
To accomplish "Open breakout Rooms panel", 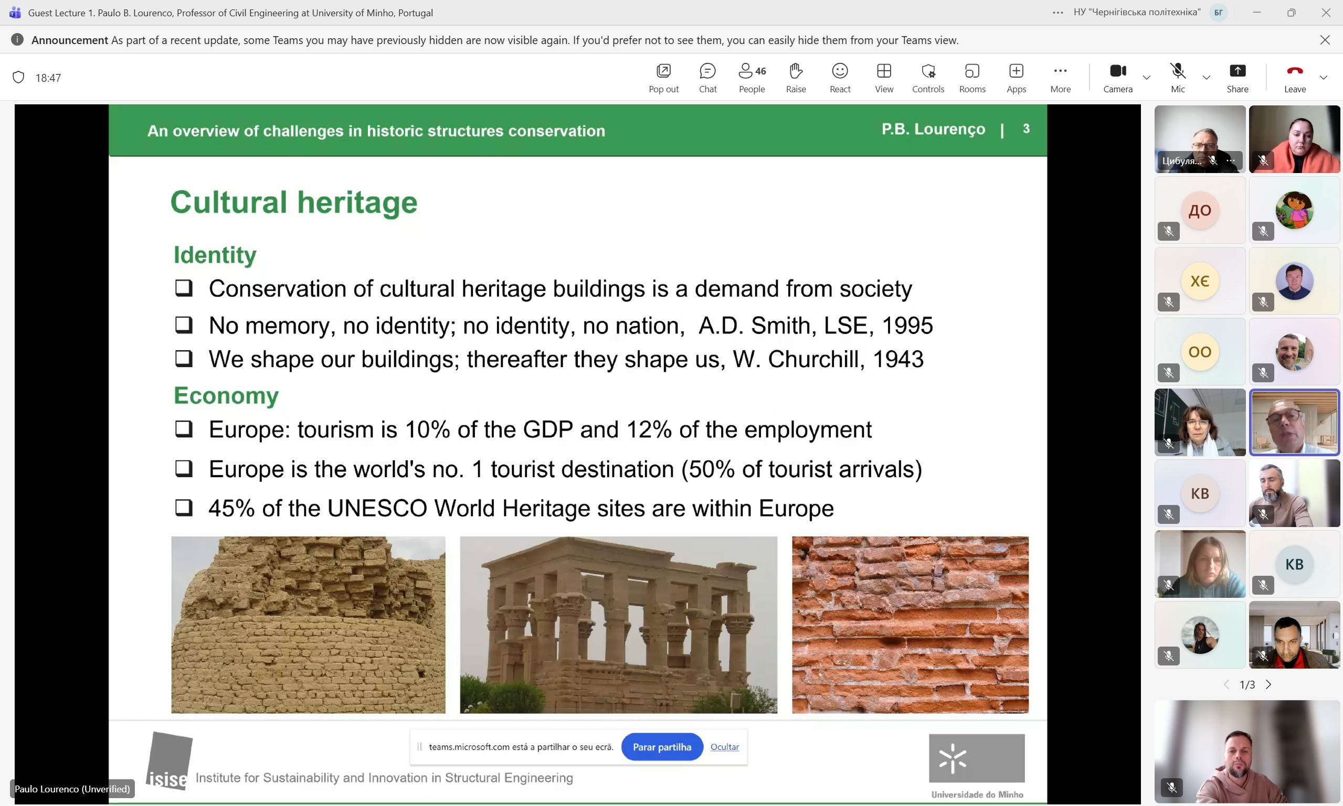I will pyautogui.click(x=972, y=78).
